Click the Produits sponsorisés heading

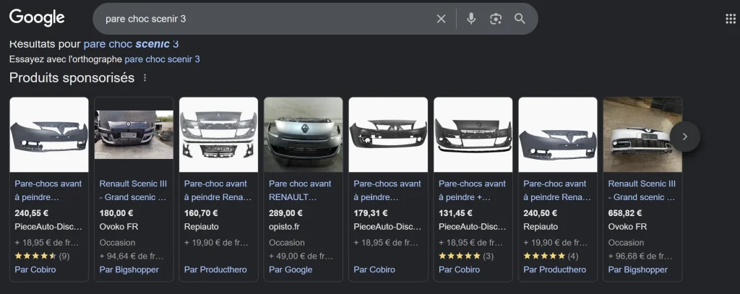72,77
